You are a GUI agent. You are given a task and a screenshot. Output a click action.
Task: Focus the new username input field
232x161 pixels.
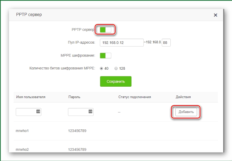click(x=26, y=112)
